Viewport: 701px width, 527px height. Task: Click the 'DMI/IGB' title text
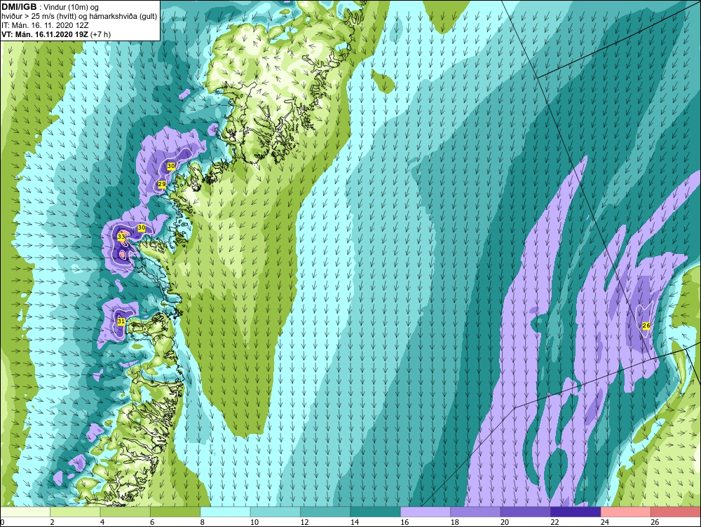click(19, 7)
